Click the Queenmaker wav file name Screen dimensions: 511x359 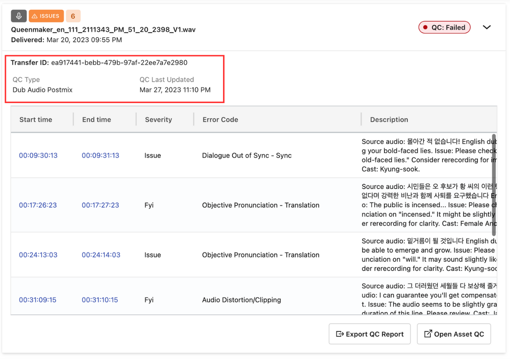coord(103,29)
